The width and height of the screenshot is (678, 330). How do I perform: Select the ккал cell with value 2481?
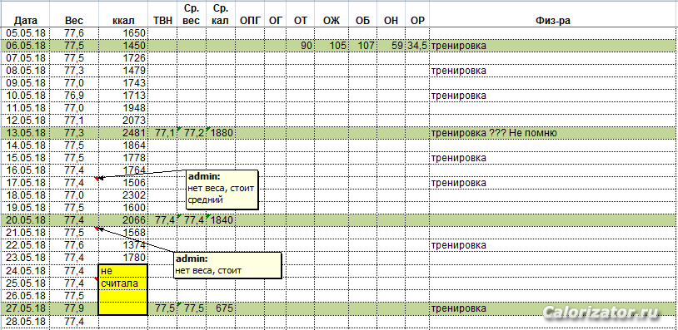click(x=123, y=133)
